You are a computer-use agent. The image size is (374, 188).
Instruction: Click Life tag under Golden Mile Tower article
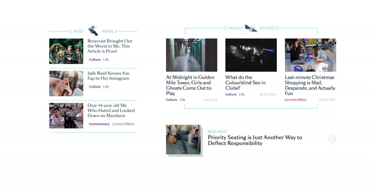[x=183, y=100]
